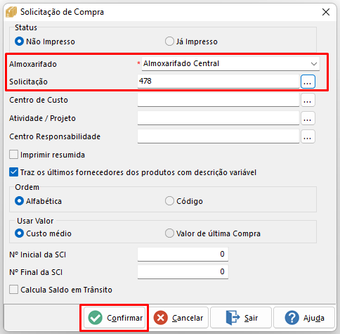Enable Calcula Saldo em Trânsito checkbox
The height and width of the screenshot is (334, 340).
(13, 290)
